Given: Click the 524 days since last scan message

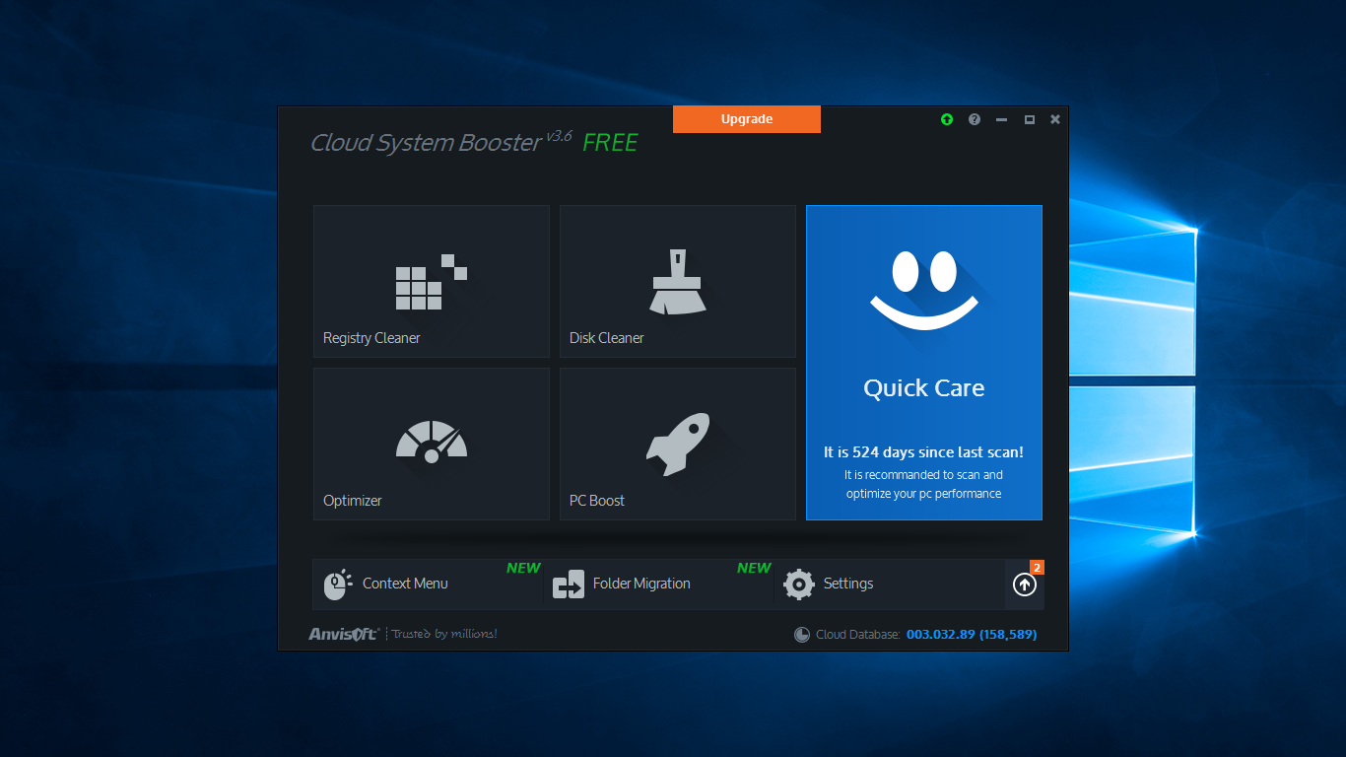Looking at the screenshot, I should (x=923, y=452).
